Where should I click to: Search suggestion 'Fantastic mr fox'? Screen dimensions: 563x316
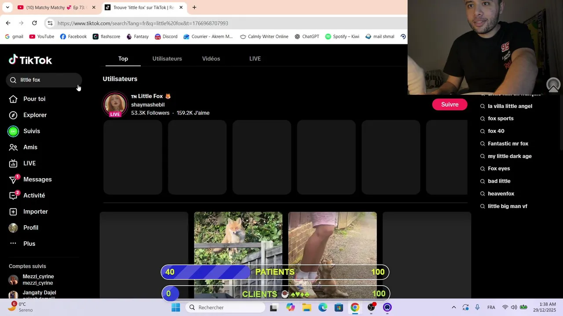tap(504, 144)
